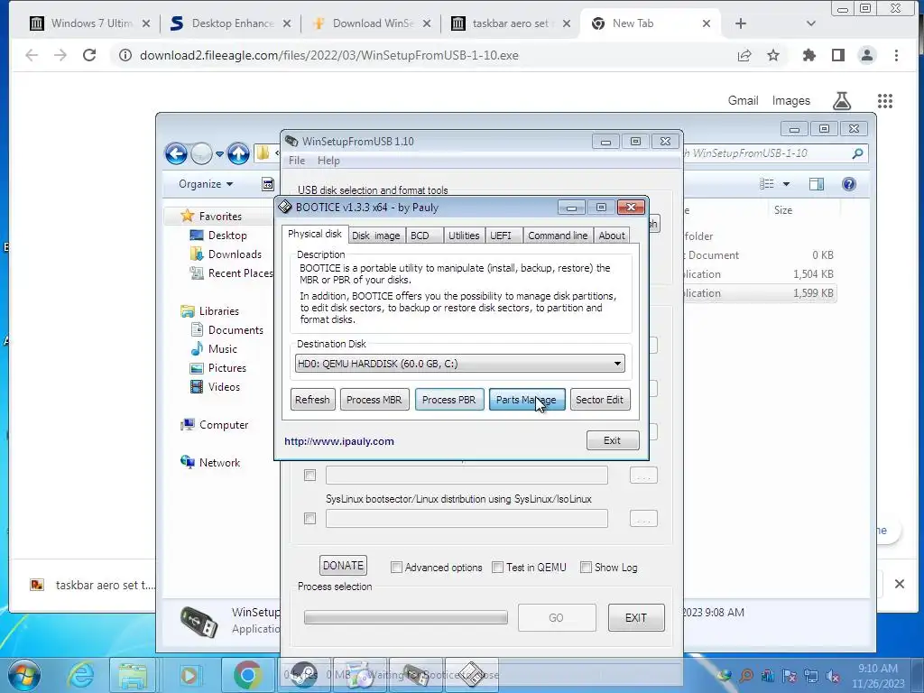The width and height of the screenshot is (924, 693).
Task: Open WinSetupFromUSB File menu
Action: (296, 161)
